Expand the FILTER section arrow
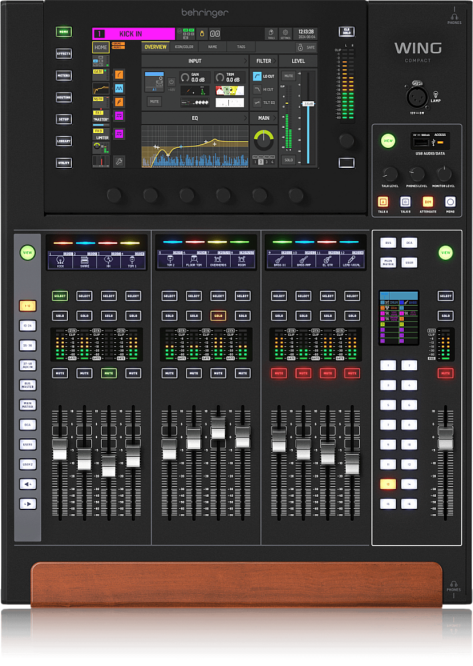 click(x=275, y=61)
